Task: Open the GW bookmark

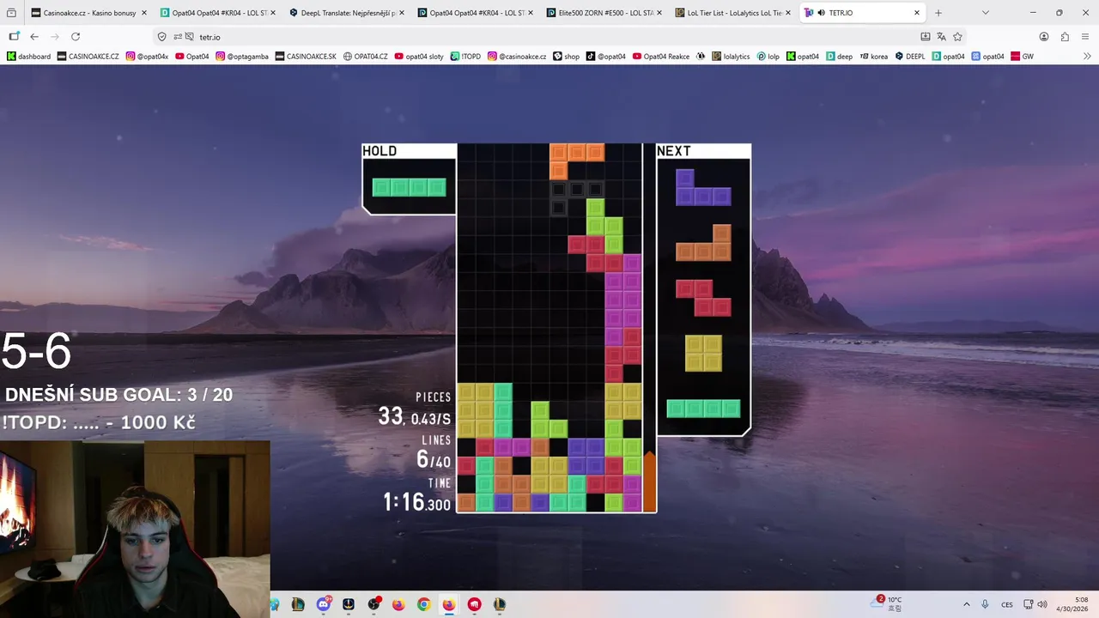Action: coord(1022,57)
